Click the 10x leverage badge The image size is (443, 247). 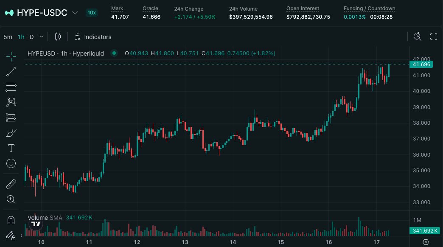[91, 13]
